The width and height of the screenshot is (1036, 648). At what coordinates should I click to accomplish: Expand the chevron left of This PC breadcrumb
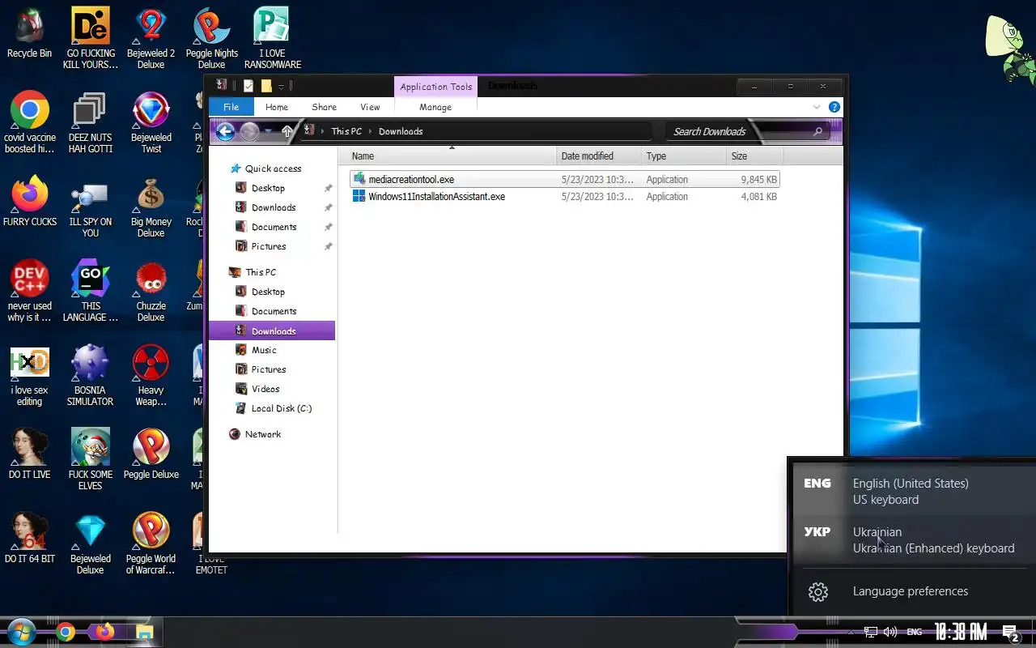[323, 131]
